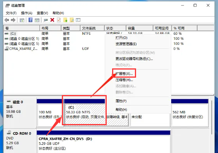Click the checklist view toolbar icon
This screenshot has width=218, height=153.
click(78, 20)
